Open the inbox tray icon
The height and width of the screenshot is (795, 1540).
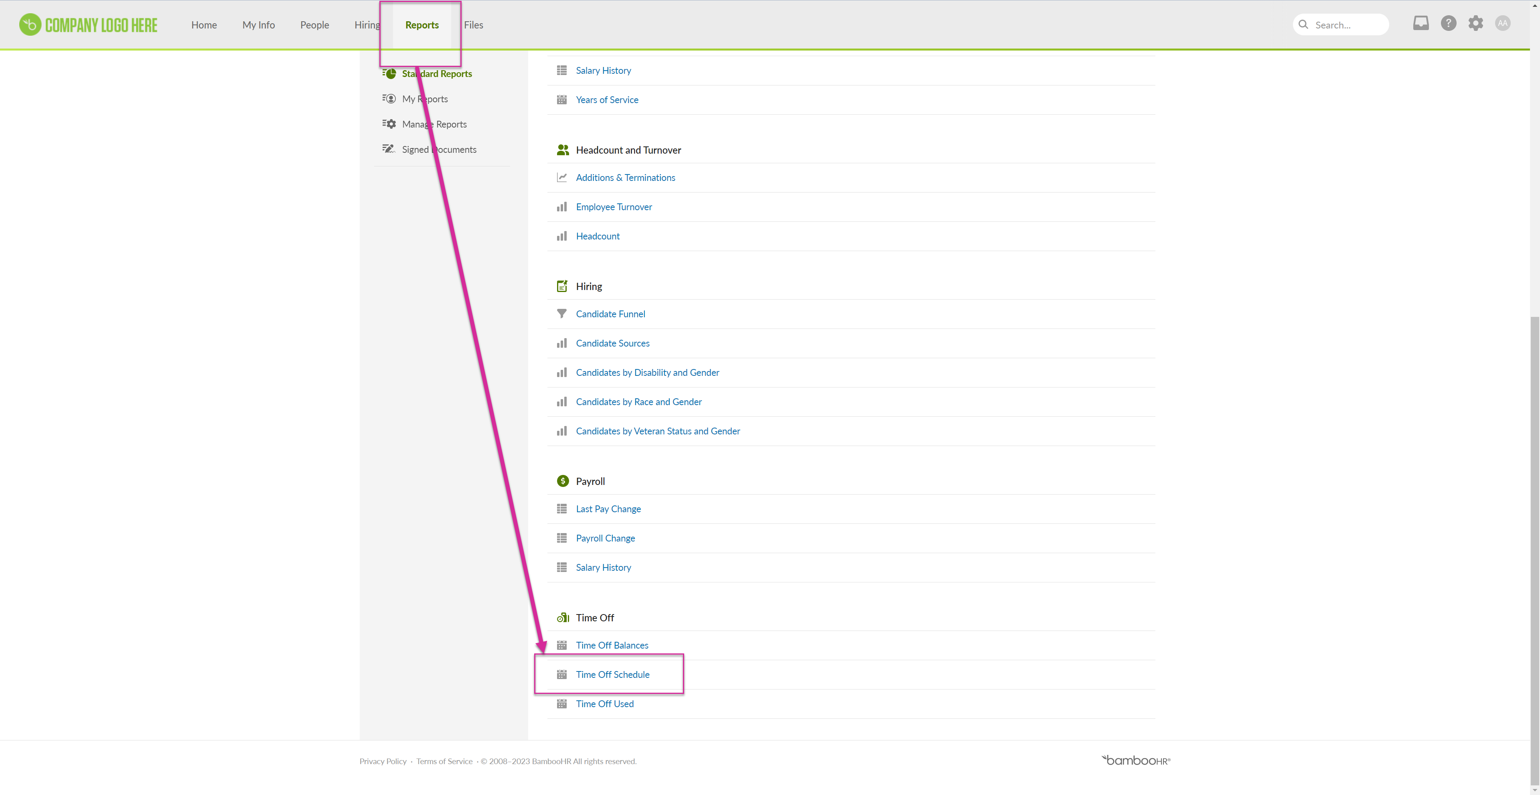[1420, 23]
